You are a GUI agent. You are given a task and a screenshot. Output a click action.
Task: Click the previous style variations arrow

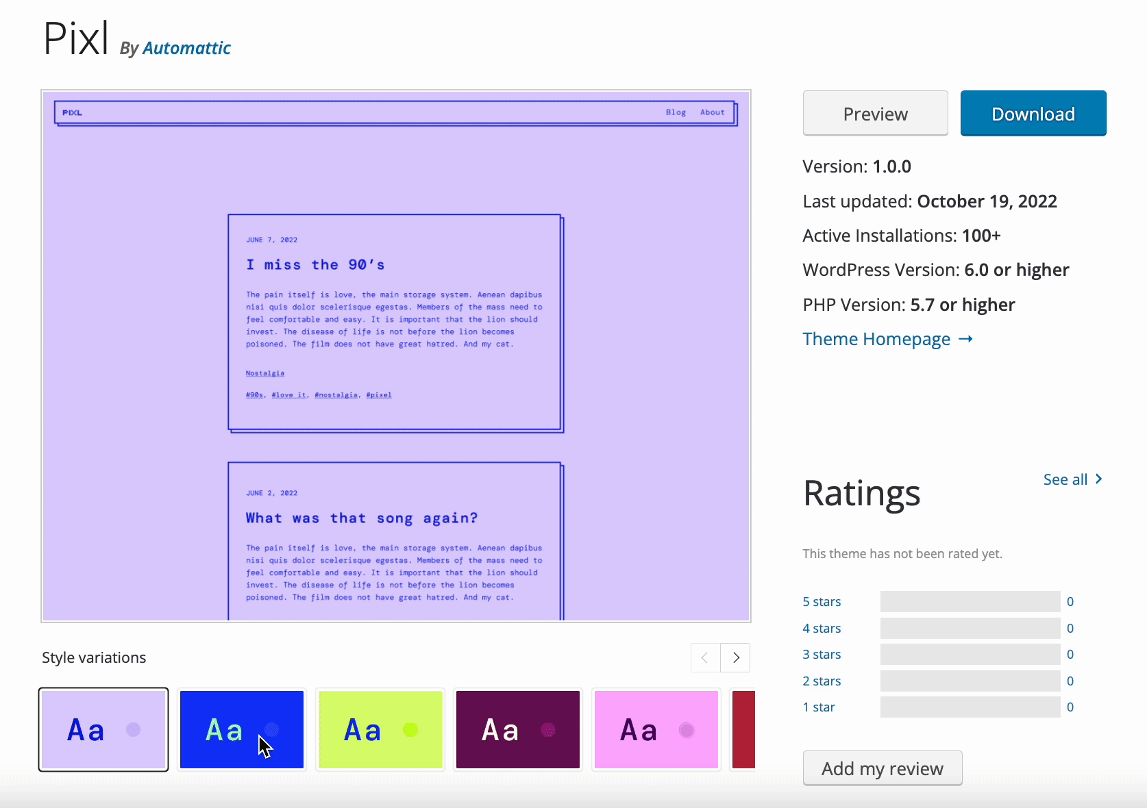[705, 658]
